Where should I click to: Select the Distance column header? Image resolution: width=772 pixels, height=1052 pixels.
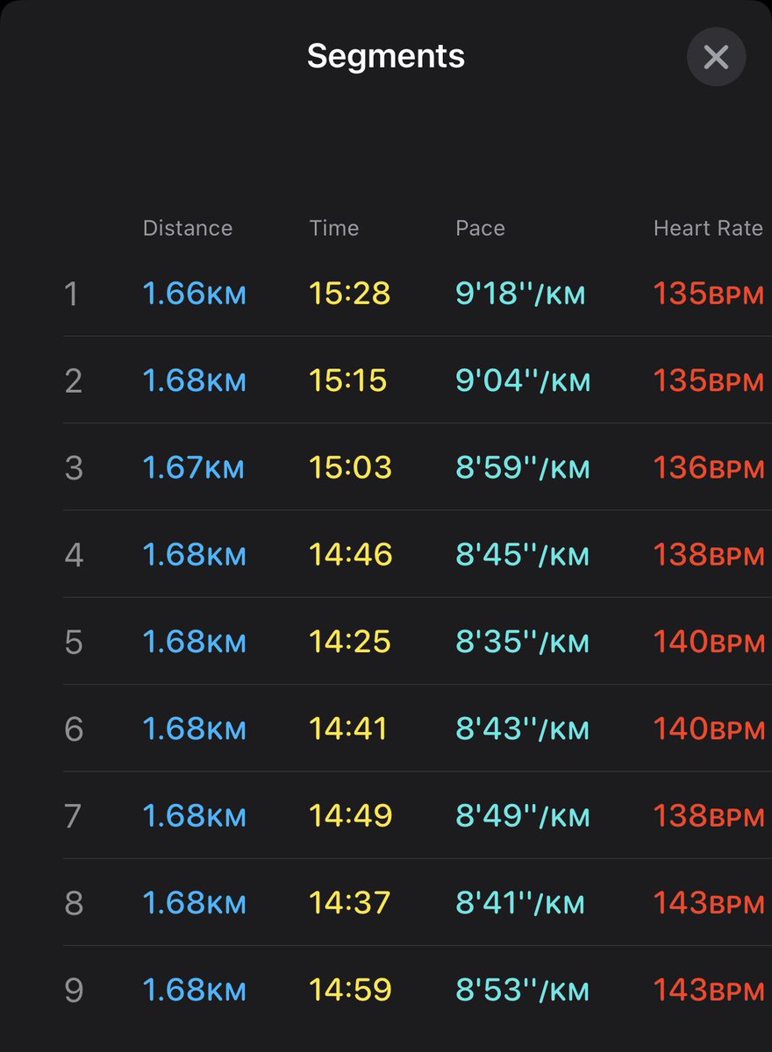point(188,228)
